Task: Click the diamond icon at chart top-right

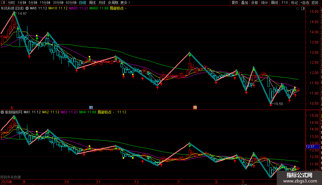Action: pos(297,9)
